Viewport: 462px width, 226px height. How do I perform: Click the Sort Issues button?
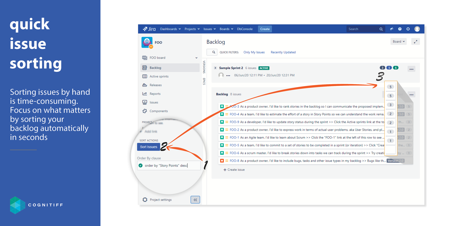coord(148,147)
